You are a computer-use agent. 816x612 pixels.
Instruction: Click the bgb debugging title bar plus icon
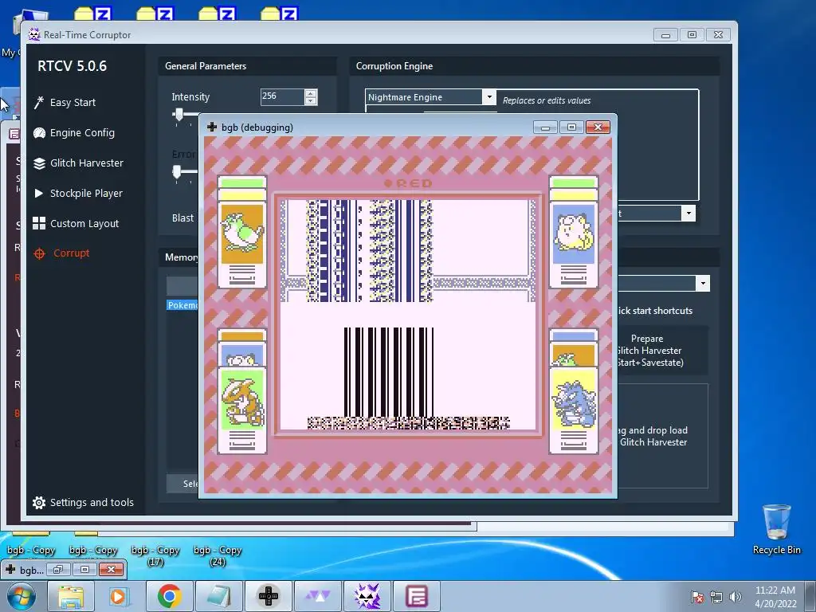[212, 127]
